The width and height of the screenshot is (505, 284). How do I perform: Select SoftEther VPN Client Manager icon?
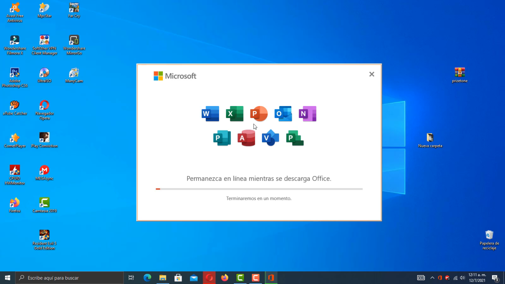(44, 45)
